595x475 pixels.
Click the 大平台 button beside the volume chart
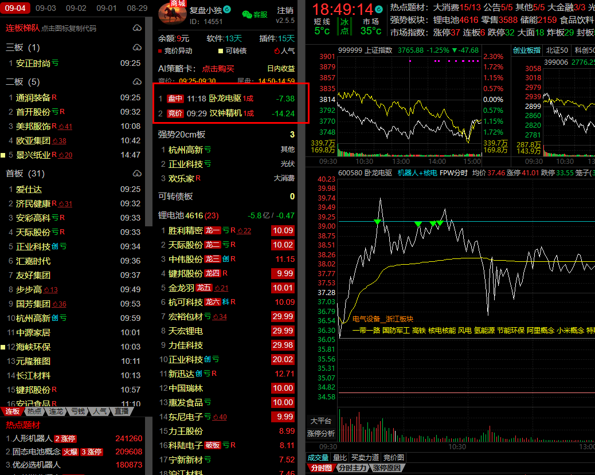click(320, 421)
